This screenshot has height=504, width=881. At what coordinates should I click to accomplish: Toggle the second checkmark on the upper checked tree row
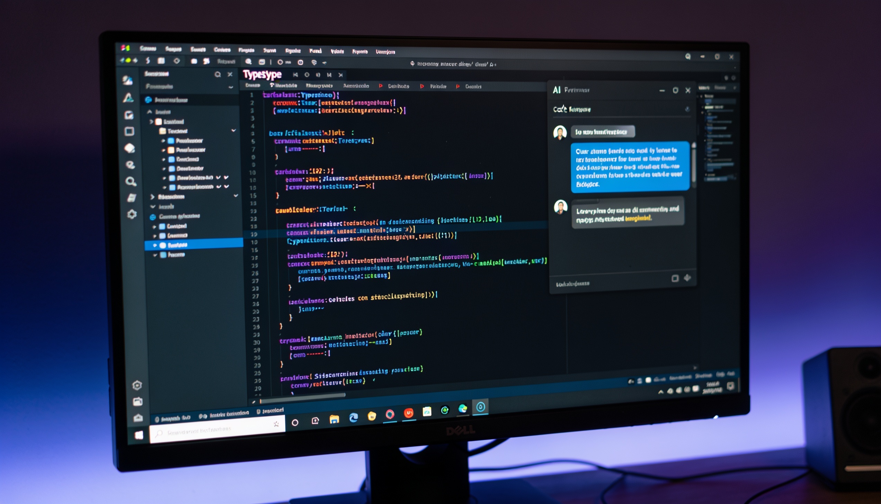click(x=226, y=177)
